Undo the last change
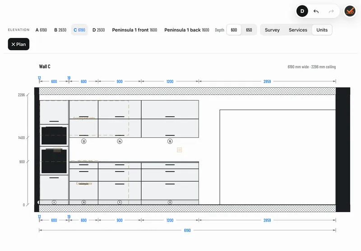This screenshot has height=251, width=361. pos(316,11)
